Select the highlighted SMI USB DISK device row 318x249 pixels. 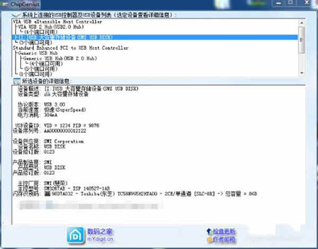click(x=155, y=37)
